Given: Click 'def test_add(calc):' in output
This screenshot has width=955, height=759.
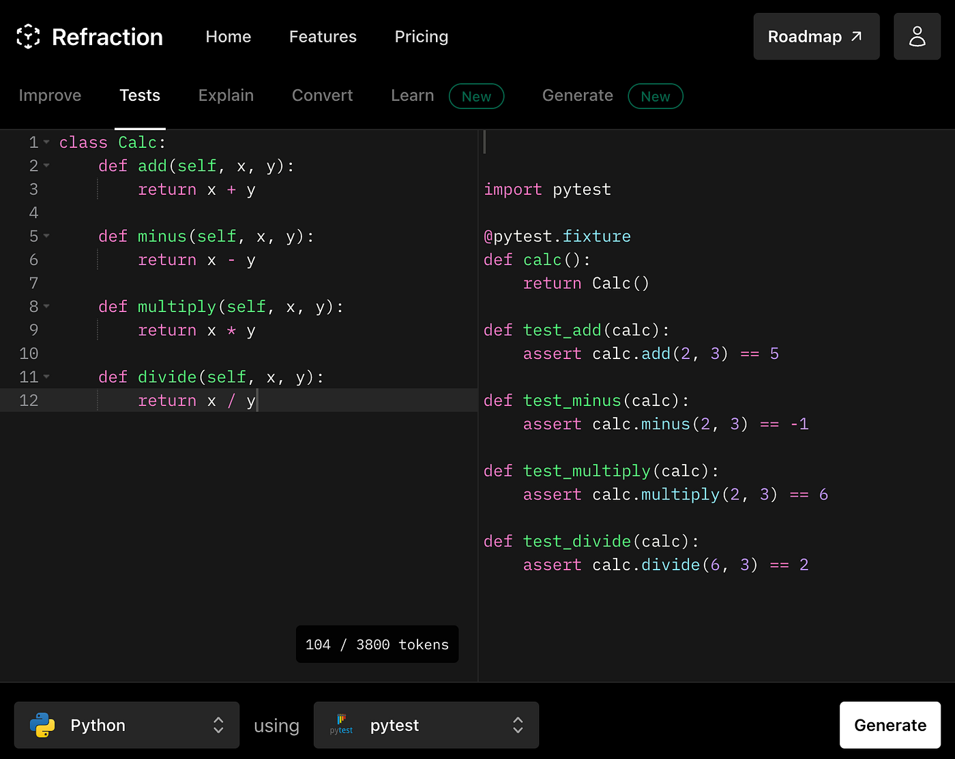Looking at the screenshot, I should point(577,330).
